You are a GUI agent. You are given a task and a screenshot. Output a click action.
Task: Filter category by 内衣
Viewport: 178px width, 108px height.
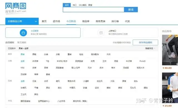click(x=108, y=54)
